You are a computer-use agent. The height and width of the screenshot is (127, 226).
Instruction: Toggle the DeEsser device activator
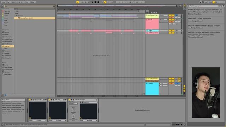(30, 99)
